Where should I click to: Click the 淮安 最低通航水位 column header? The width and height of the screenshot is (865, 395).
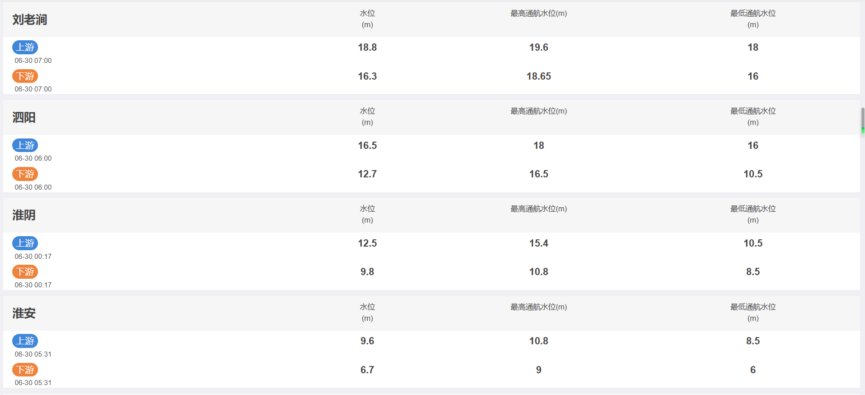click(753, 312)
